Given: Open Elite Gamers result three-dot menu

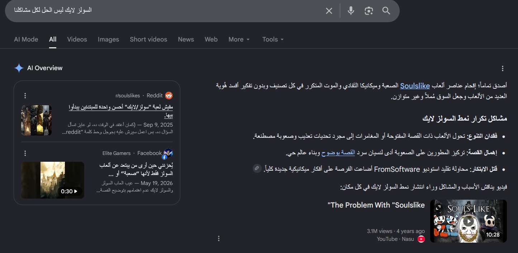Looking at the screenshot, I should point(25,153).
